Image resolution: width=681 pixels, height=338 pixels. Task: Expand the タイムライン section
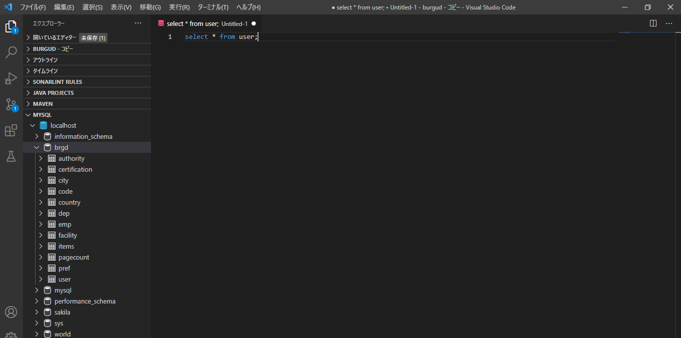(x=87, y=71)
